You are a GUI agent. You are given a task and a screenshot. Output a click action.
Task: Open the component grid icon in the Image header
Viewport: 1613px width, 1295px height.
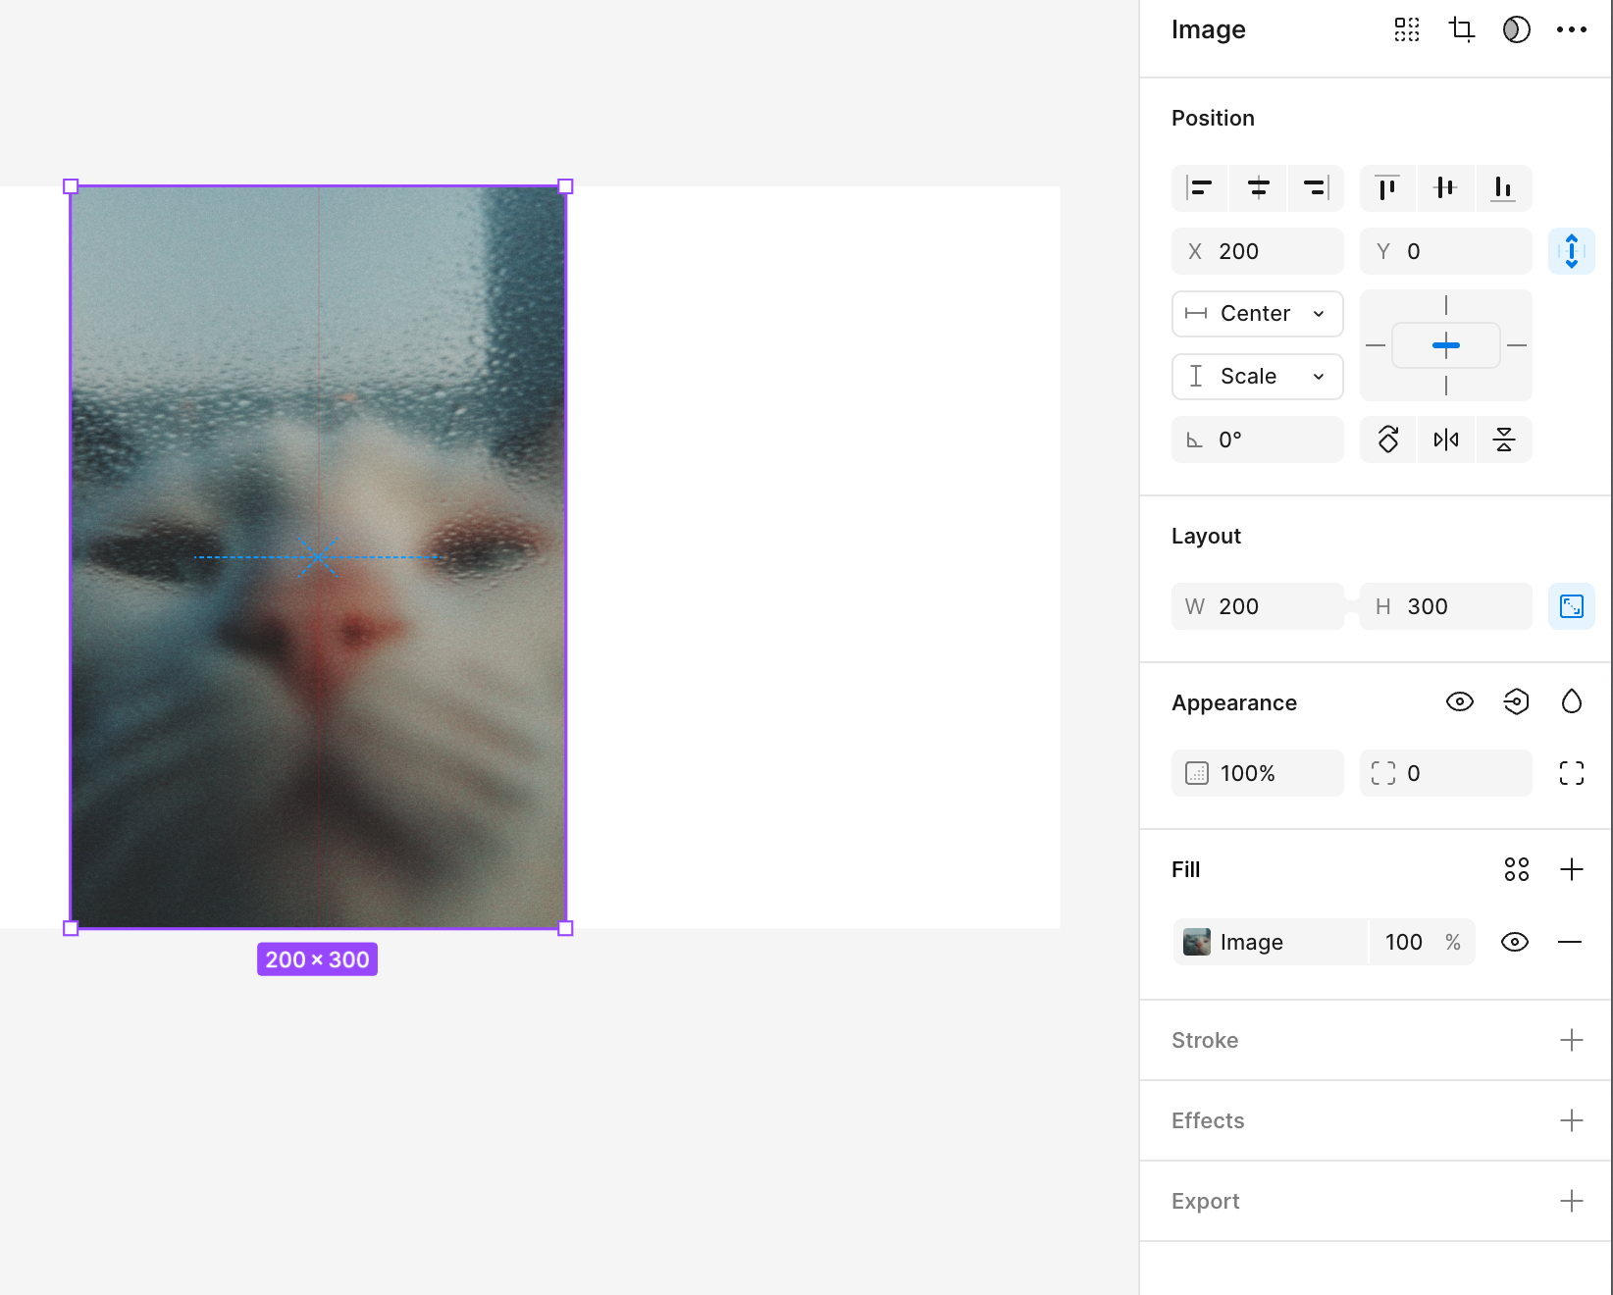click(1407, 29)
